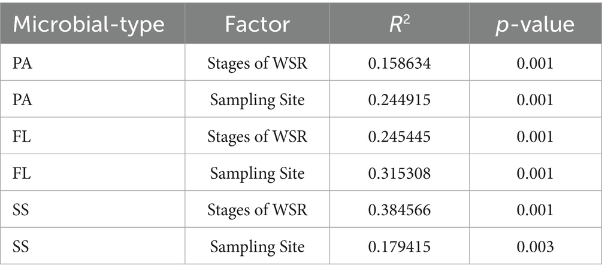602x275 pixels.
Task: Click Stages of WSR in first PA row
Action: point(257,63)
